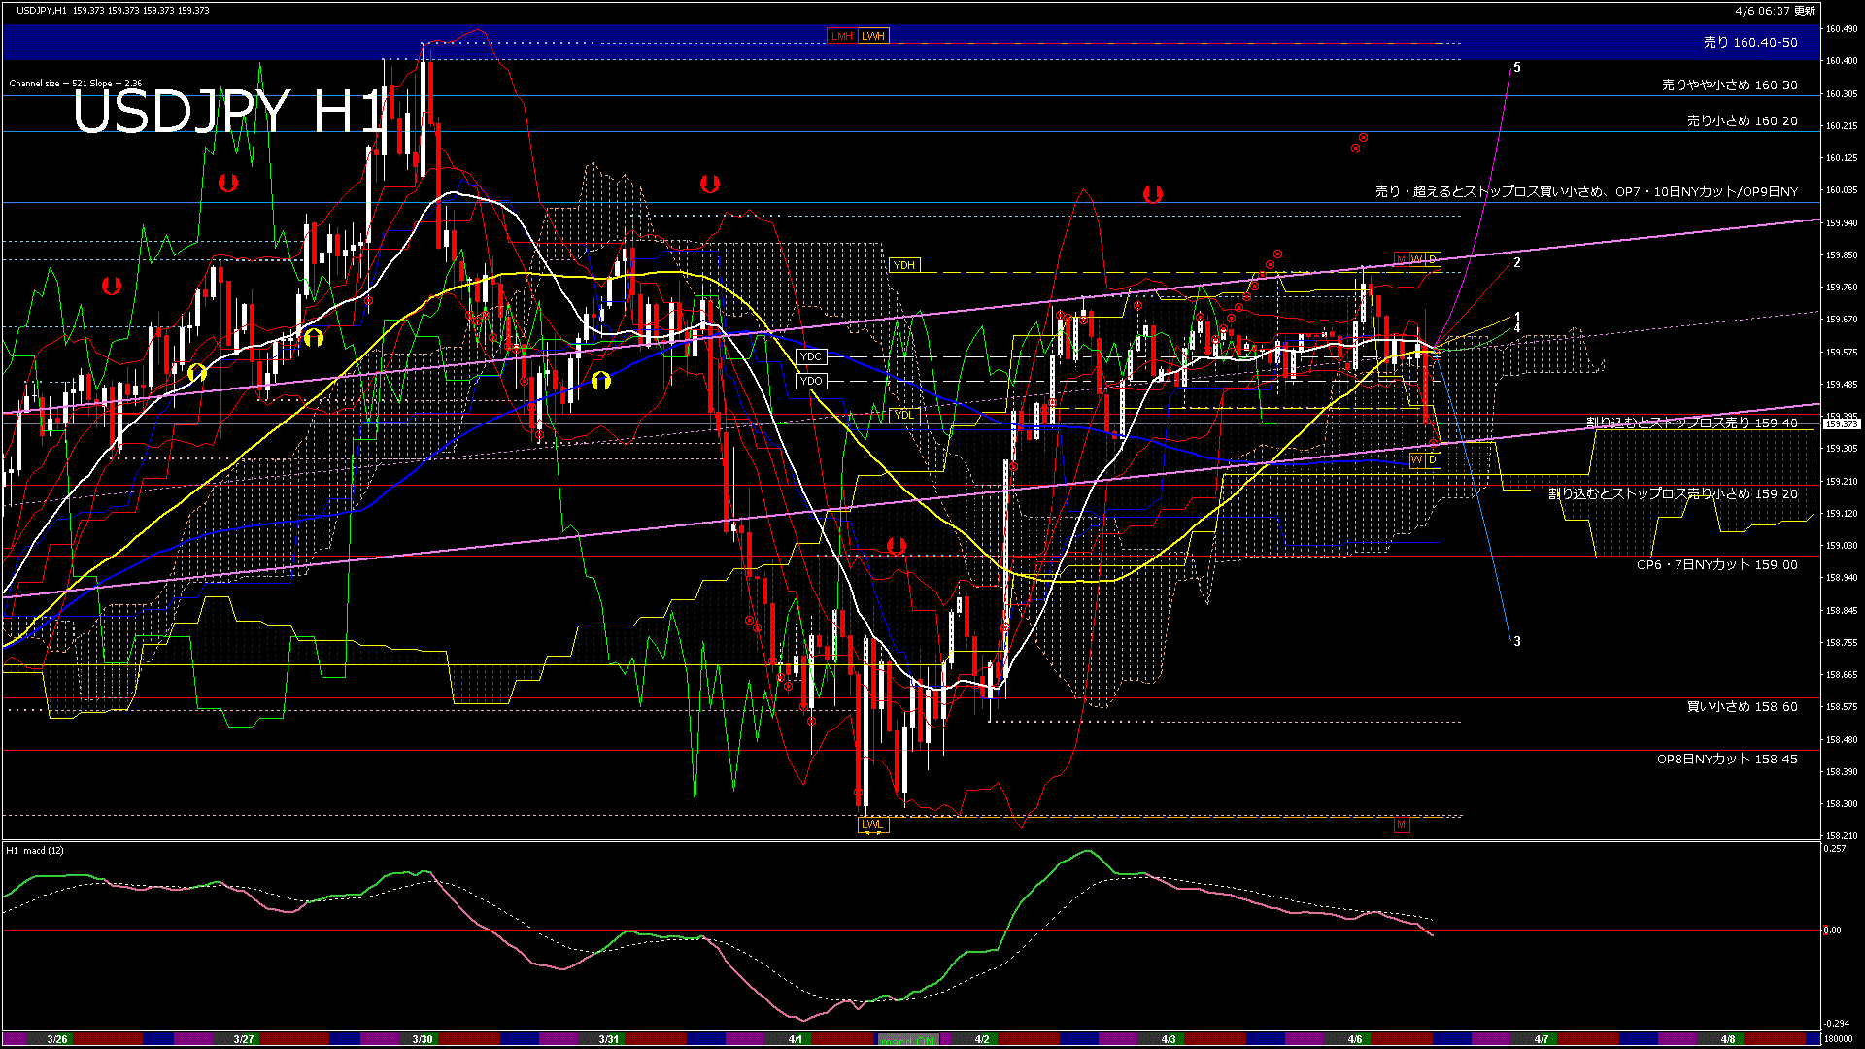The height and width of the screenshot is (1049, 1865).
Task: Select the YDH yesterday-high marker label
Action: (905, 263)
